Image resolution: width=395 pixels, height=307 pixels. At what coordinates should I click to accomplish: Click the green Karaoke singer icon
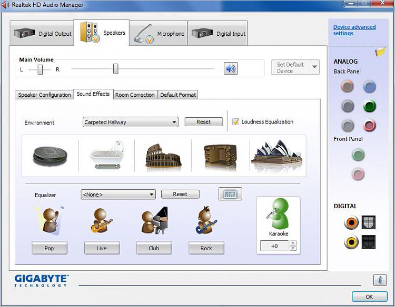278,214
